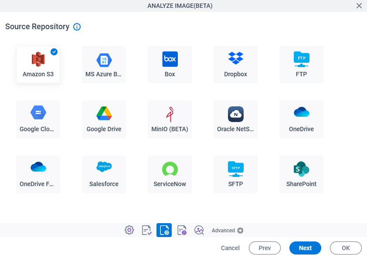367x258 pixels.
Task: Open the gear settings step icon
Action: coord(129,230)
